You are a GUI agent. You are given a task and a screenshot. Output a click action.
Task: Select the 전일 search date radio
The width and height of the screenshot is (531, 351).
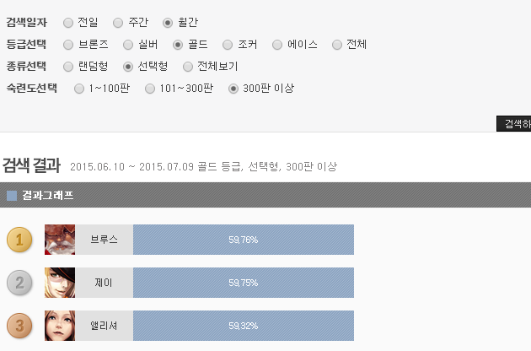coord(68,23)
